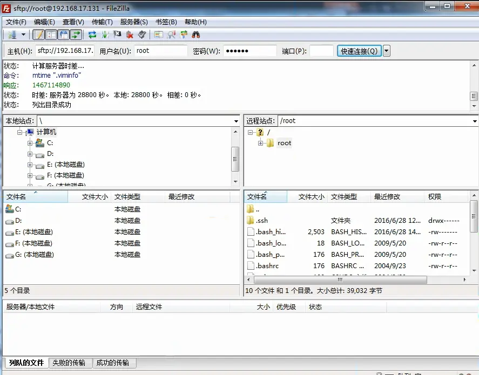The width and height of the screenshot is (479, 375).
Task: Click the 1467114890 response text in log
Action: click(51, 85)
